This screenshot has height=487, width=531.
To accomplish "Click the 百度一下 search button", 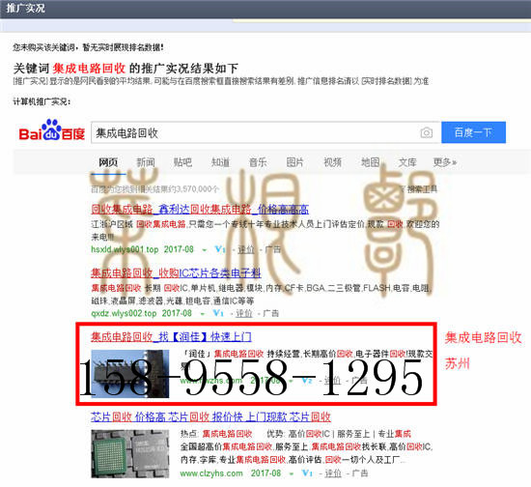I will coord(473,132).
